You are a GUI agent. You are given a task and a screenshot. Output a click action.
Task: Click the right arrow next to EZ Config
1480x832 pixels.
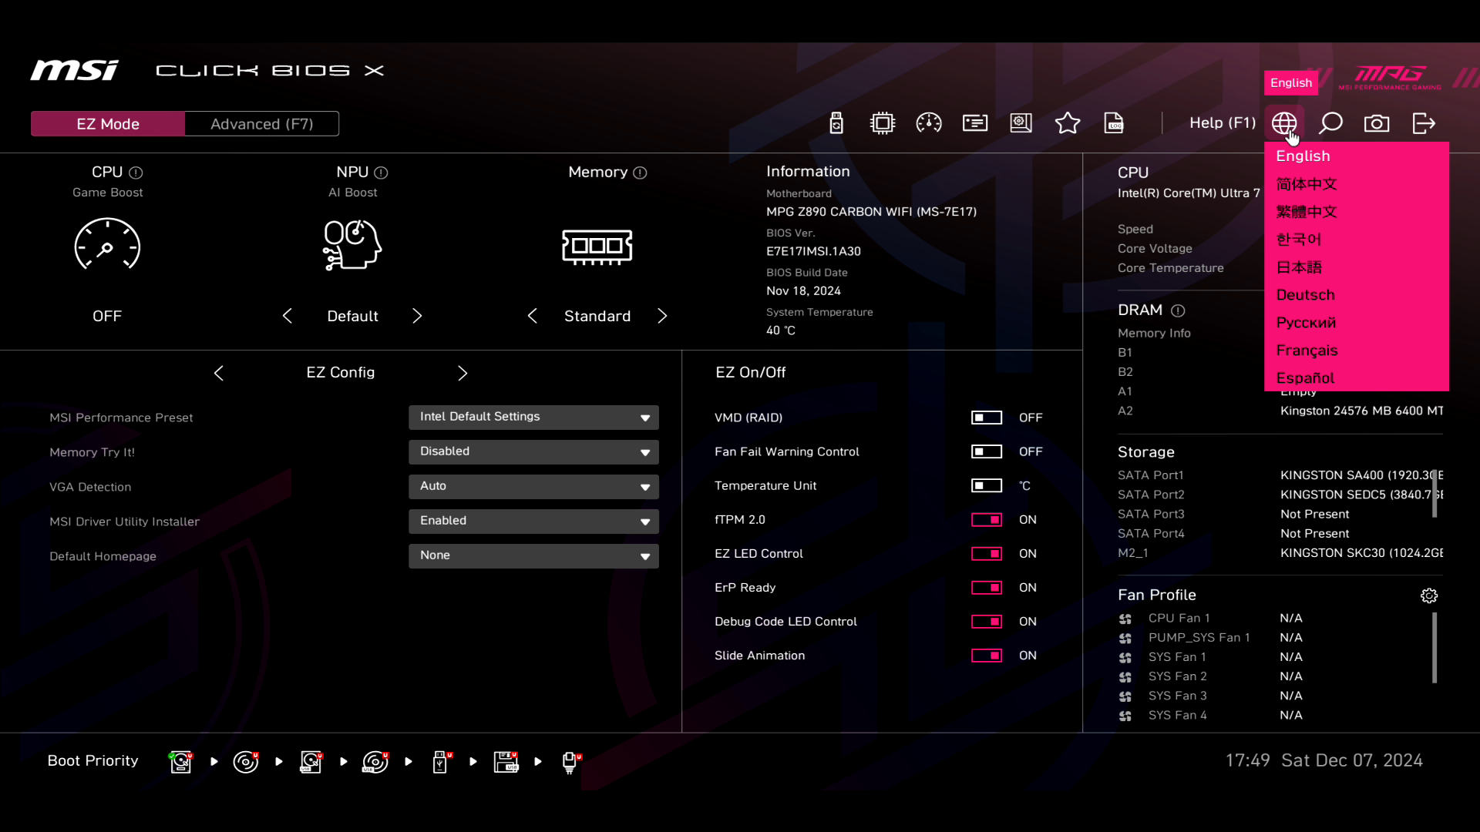462,373
